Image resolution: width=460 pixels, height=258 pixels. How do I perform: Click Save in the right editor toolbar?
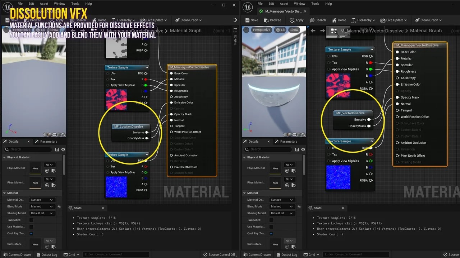(x=251, y=20)
